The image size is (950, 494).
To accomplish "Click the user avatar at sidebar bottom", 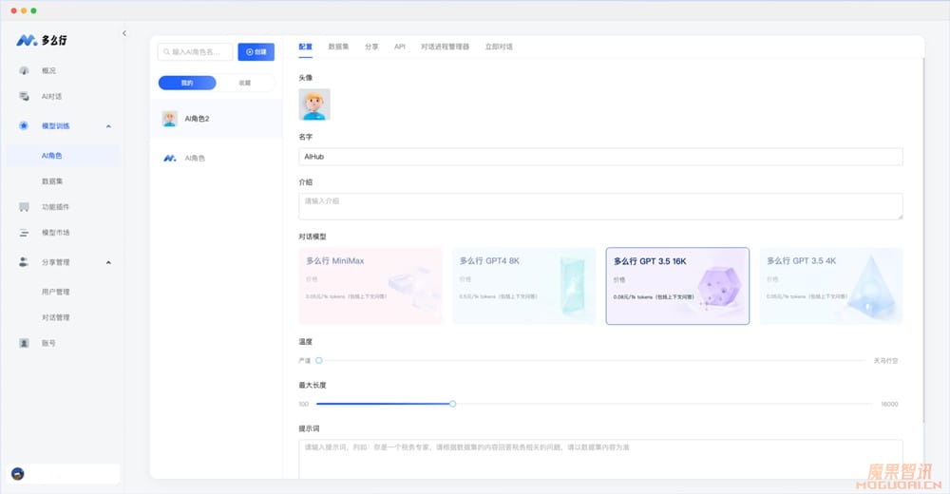I will pyautogui.click(x=17, y=473).
